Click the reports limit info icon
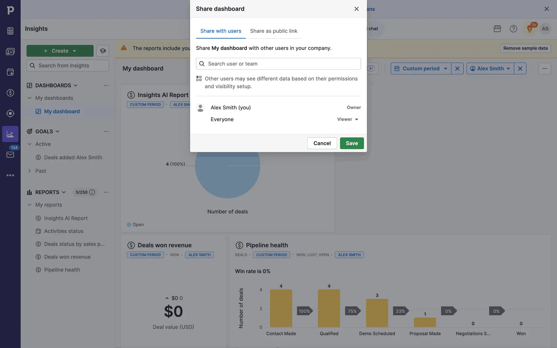Screen dimensions: 557x348 click(92, 192)
